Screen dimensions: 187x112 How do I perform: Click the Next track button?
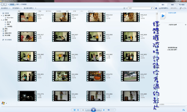pyautogui.click(x=99, y=110)
